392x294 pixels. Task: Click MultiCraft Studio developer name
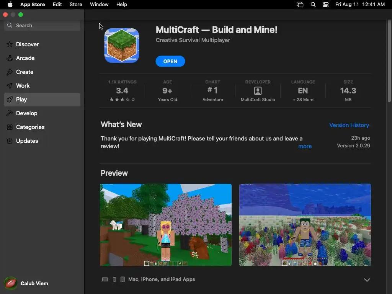click(258, 100)
